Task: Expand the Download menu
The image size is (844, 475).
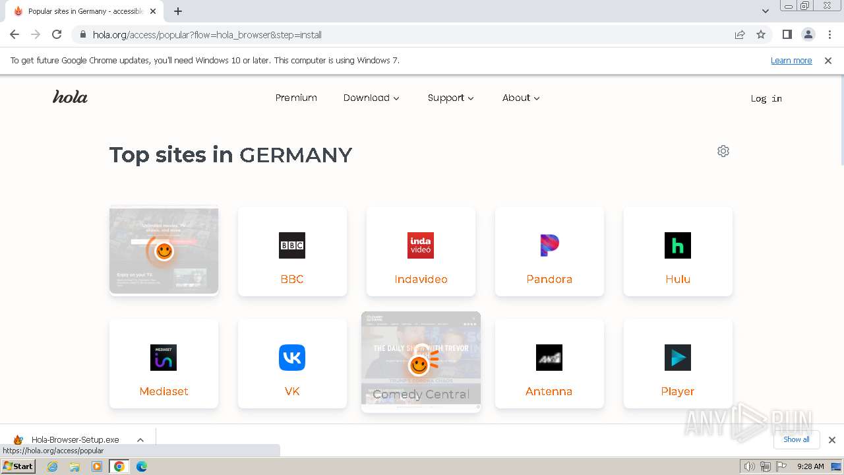Action: tap(371, 98)
